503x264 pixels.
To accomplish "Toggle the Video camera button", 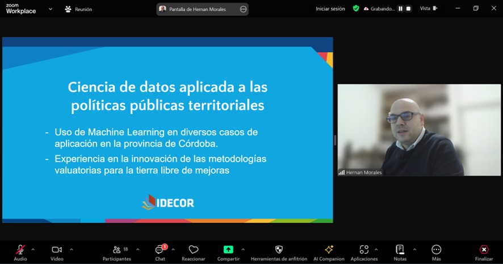I will point(57,252).
